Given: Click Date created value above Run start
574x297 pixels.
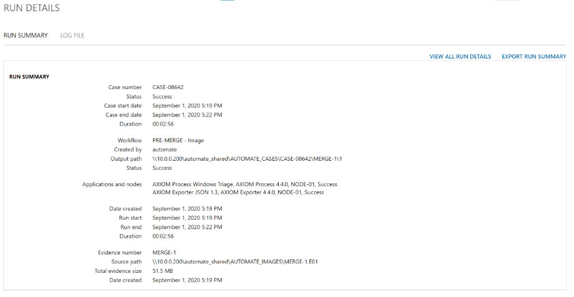Looking at the screenshot, I should point(187,209).
